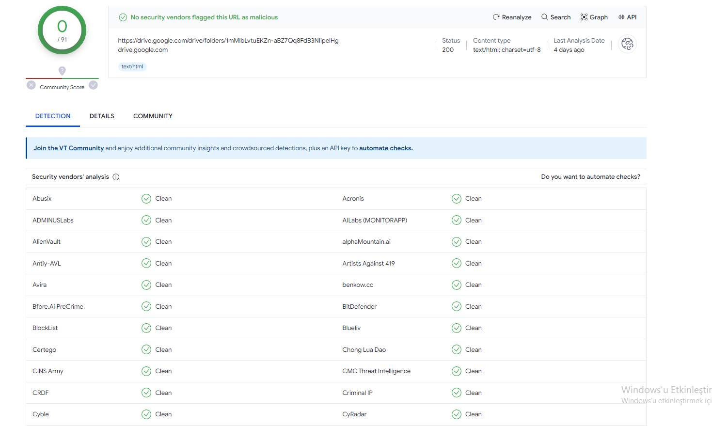Click the green check next to BitDefender
The width and height of the screenshot is (712, 426).
(457, 306)
